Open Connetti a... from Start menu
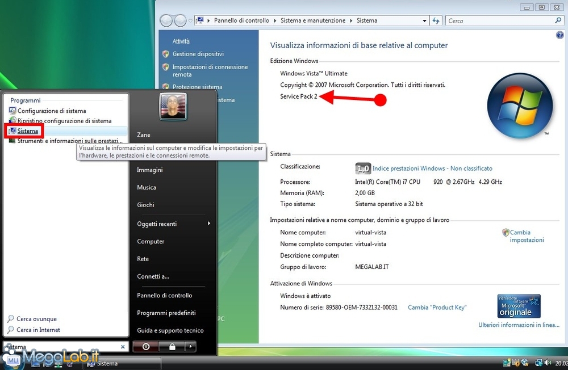The image size is (568, 370). pyautogui.click(x=153, y=276)
